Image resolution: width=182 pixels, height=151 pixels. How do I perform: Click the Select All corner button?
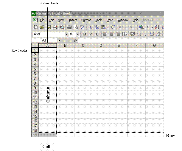(35, 45)
